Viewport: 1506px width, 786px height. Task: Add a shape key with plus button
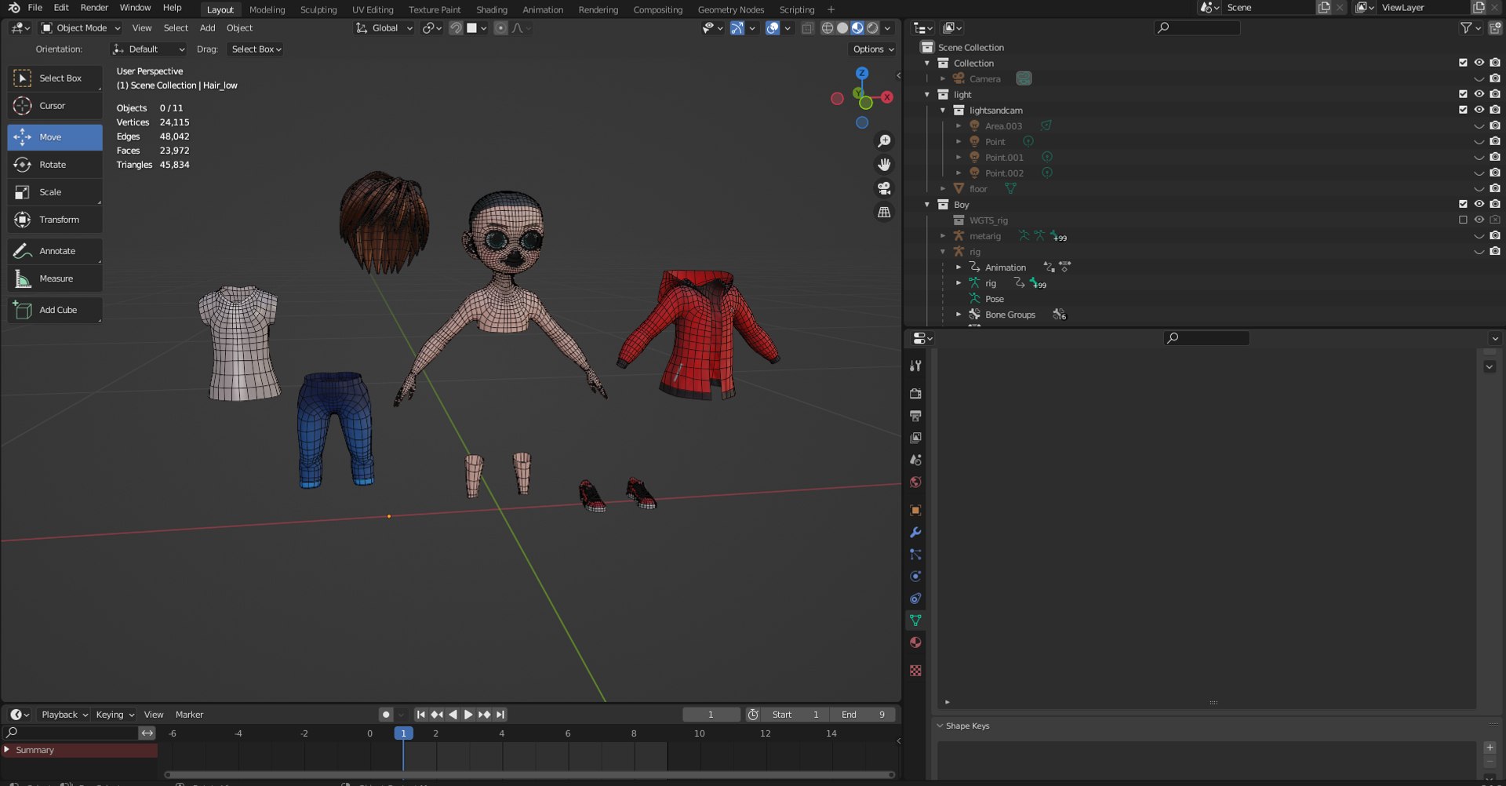click(x=1490, y=748)
